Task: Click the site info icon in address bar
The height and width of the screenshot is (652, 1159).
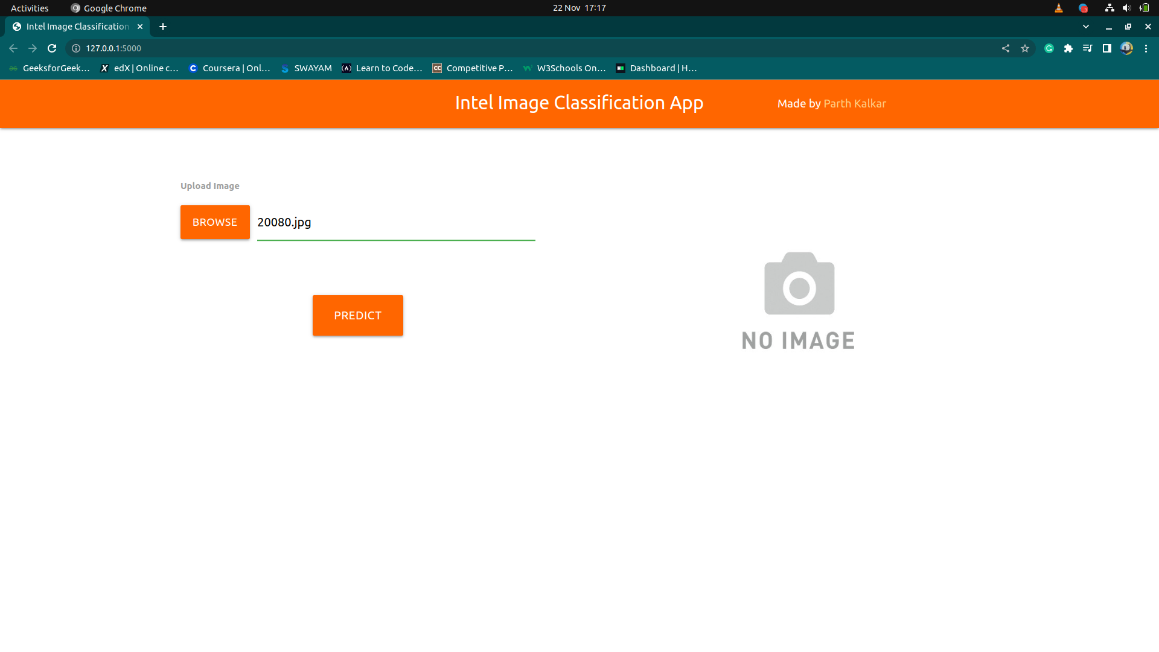Action: click(75, 48)
